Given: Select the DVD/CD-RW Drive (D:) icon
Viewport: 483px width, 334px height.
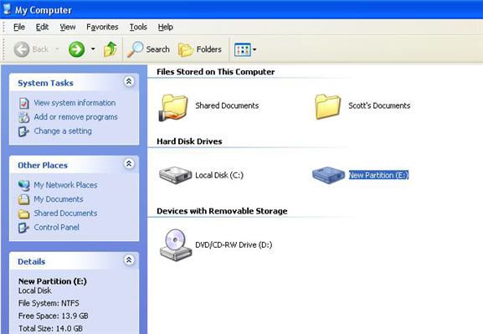Looking at the screenshot, I should 176,245.
